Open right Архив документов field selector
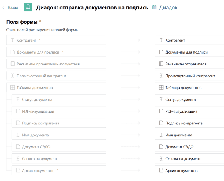The image size is (224, 181). 190,171
